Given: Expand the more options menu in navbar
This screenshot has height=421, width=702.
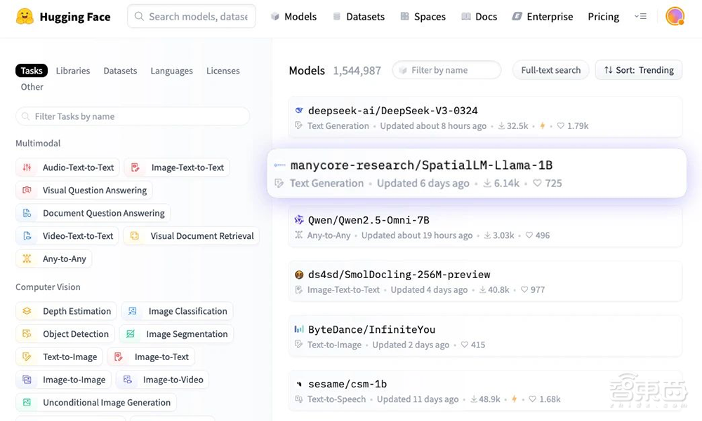Looking at the screenshot, I should coord(640,16).
